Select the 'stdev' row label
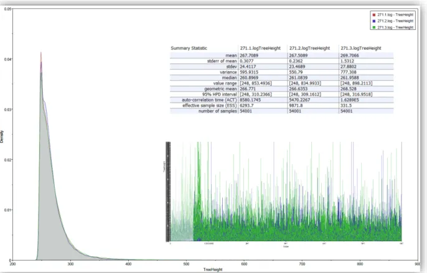This screenshot has width=427, height=273. pos(232,67)
